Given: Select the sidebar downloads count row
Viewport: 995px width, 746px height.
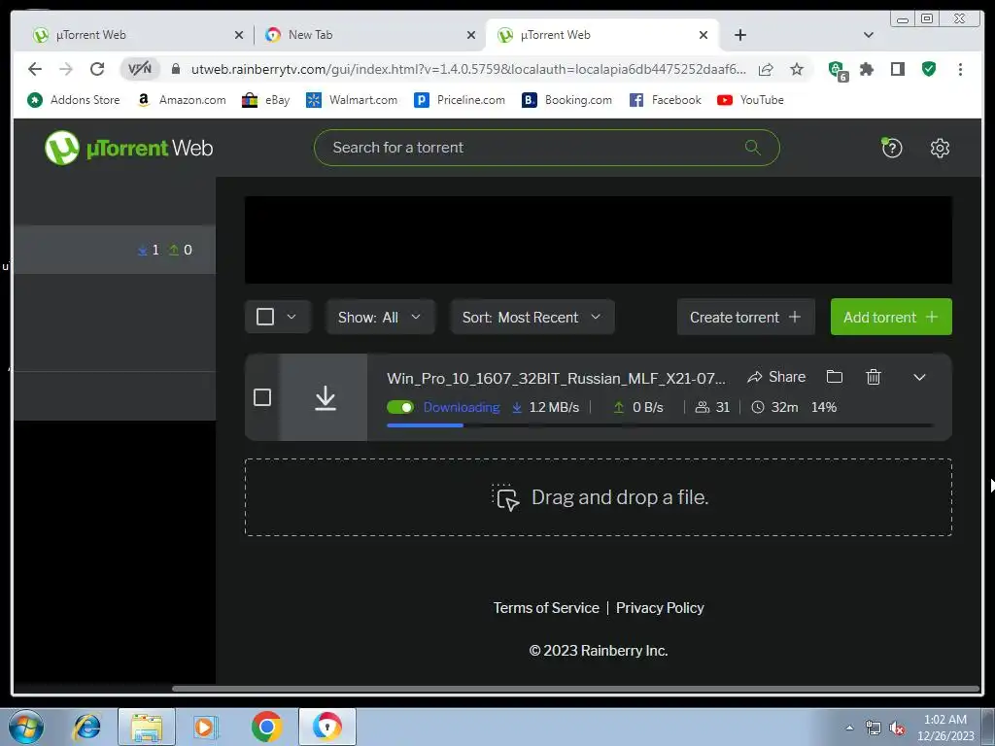Looking at the screenshot, I should click(115, 250).
